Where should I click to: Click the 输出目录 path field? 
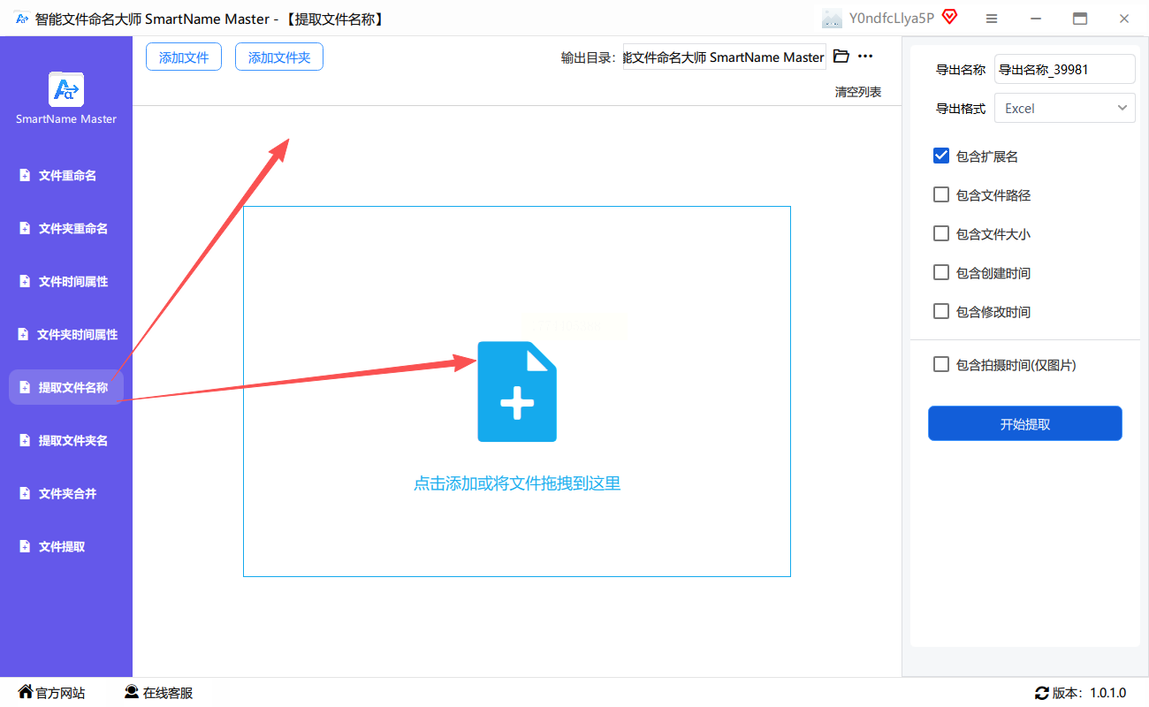725,57
